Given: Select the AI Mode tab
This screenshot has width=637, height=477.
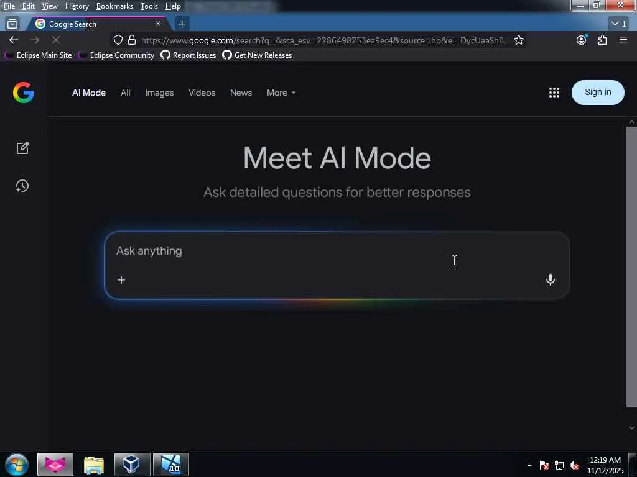Looking at the screenshot, I should pyautogui.click(x=89, y=93).
